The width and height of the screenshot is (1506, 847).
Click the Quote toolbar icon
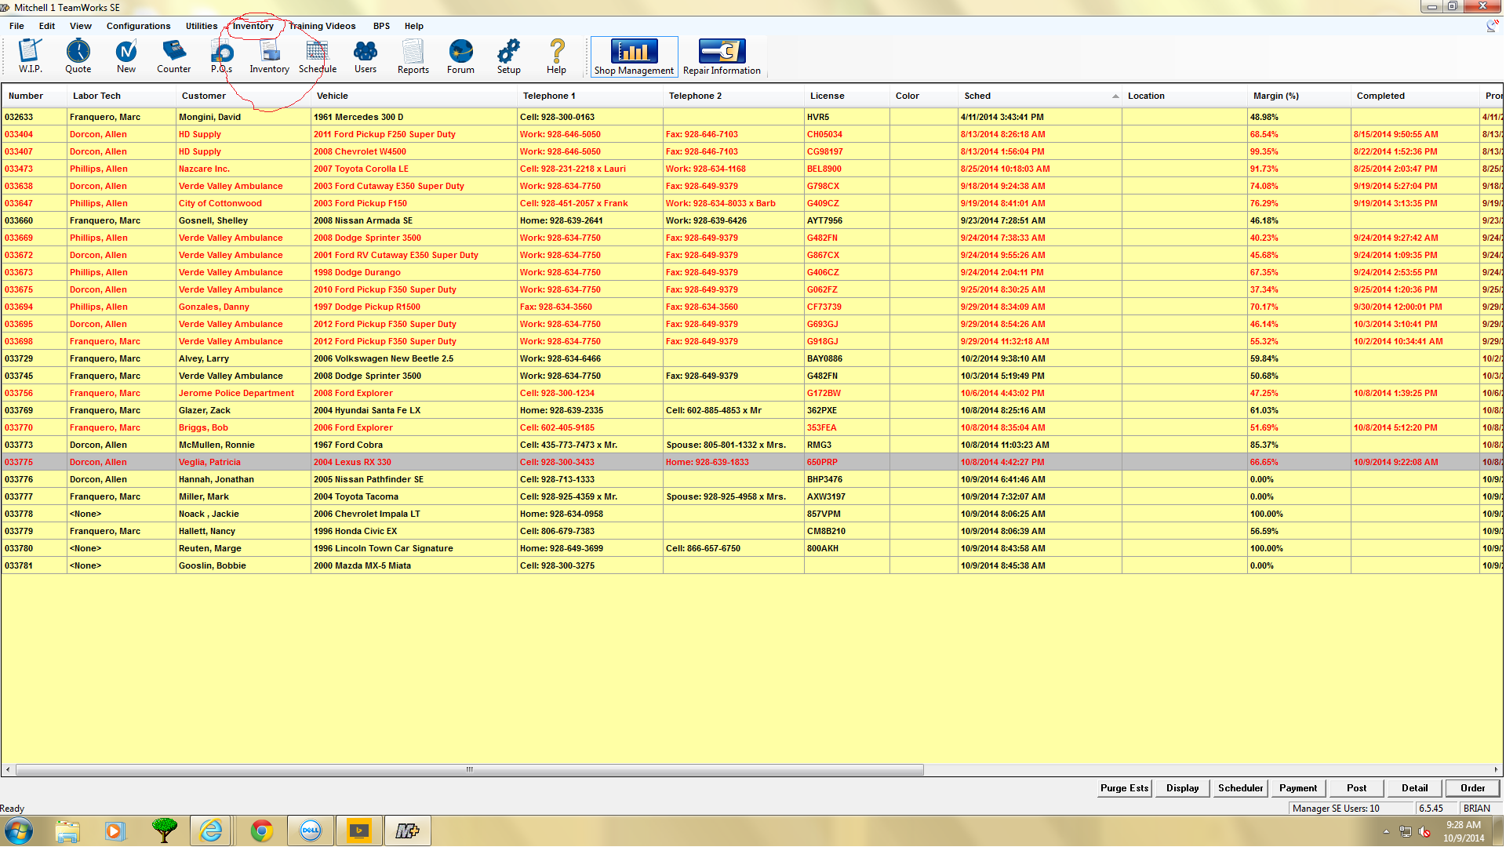78,56
